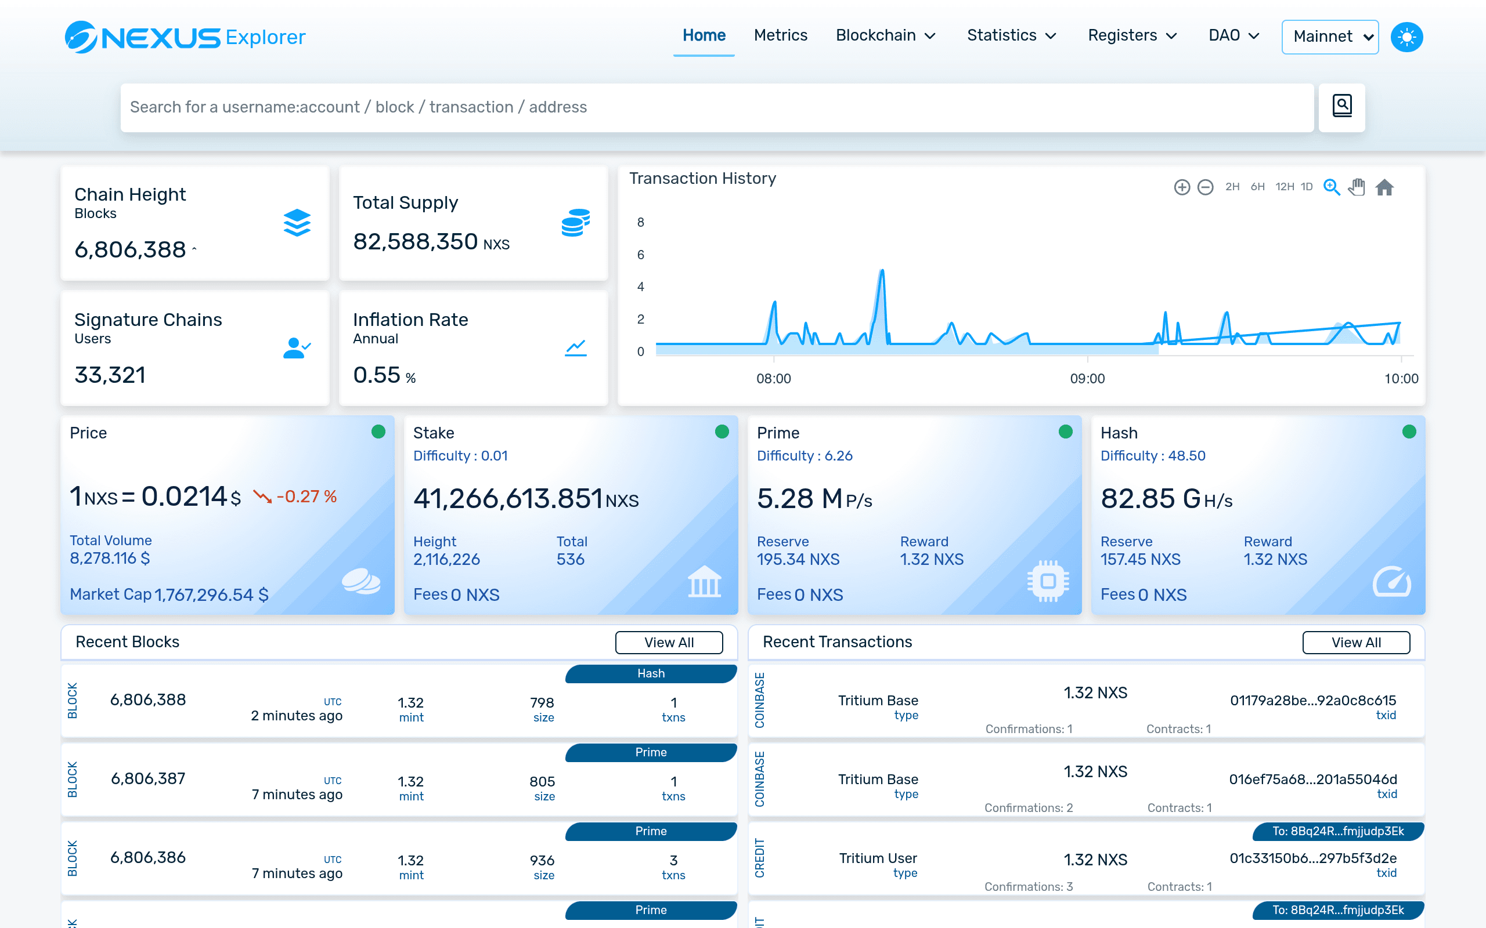Click the Hash Reserve 157.45 NXS value
This screenshot has width=1486, height=928.
1140,560
